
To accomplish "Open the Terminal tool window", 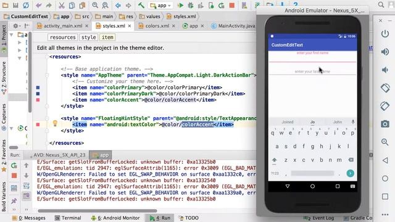I will point(68,218).
